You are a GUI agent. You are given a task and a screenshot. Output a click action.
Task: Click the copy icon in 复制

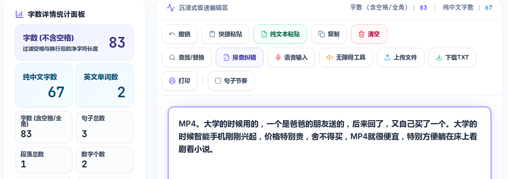click(x=322, y=34)
